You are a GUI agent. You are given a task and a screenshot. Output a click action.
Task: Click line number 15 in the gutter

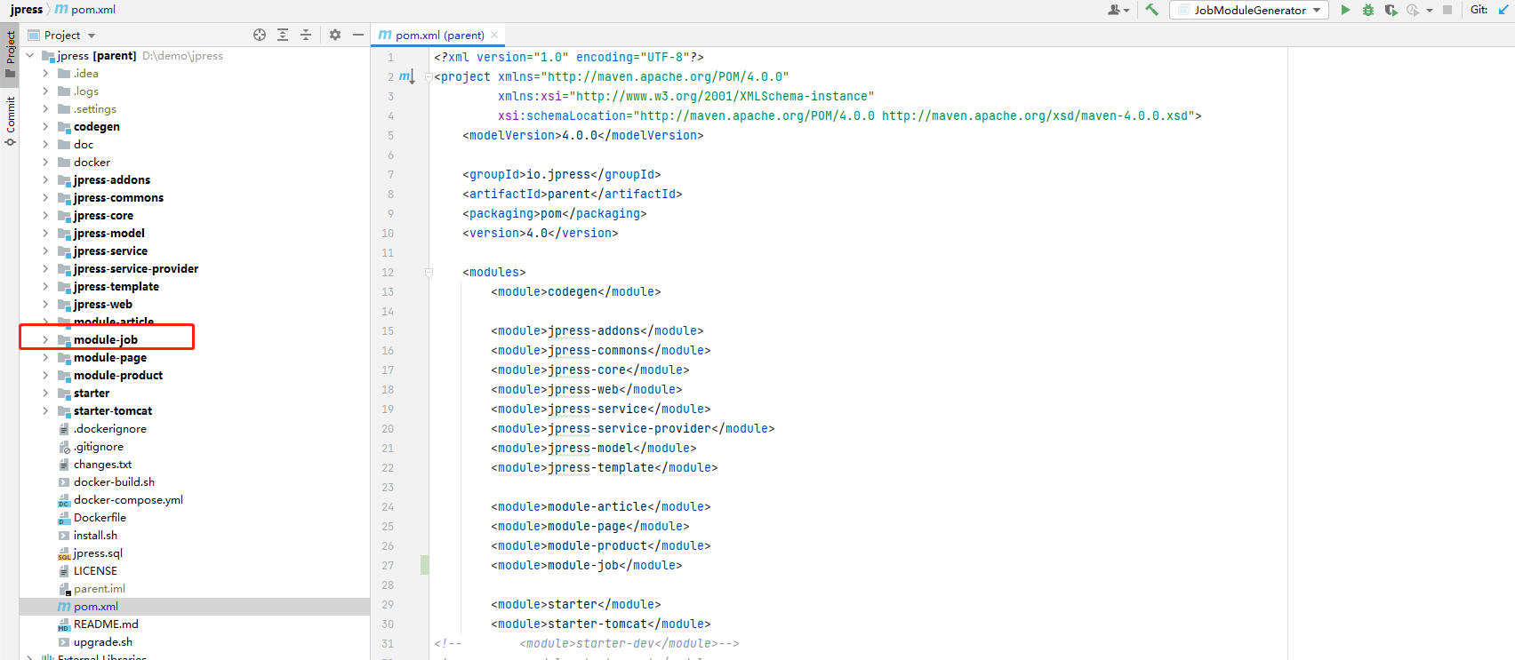click(388, 331)
